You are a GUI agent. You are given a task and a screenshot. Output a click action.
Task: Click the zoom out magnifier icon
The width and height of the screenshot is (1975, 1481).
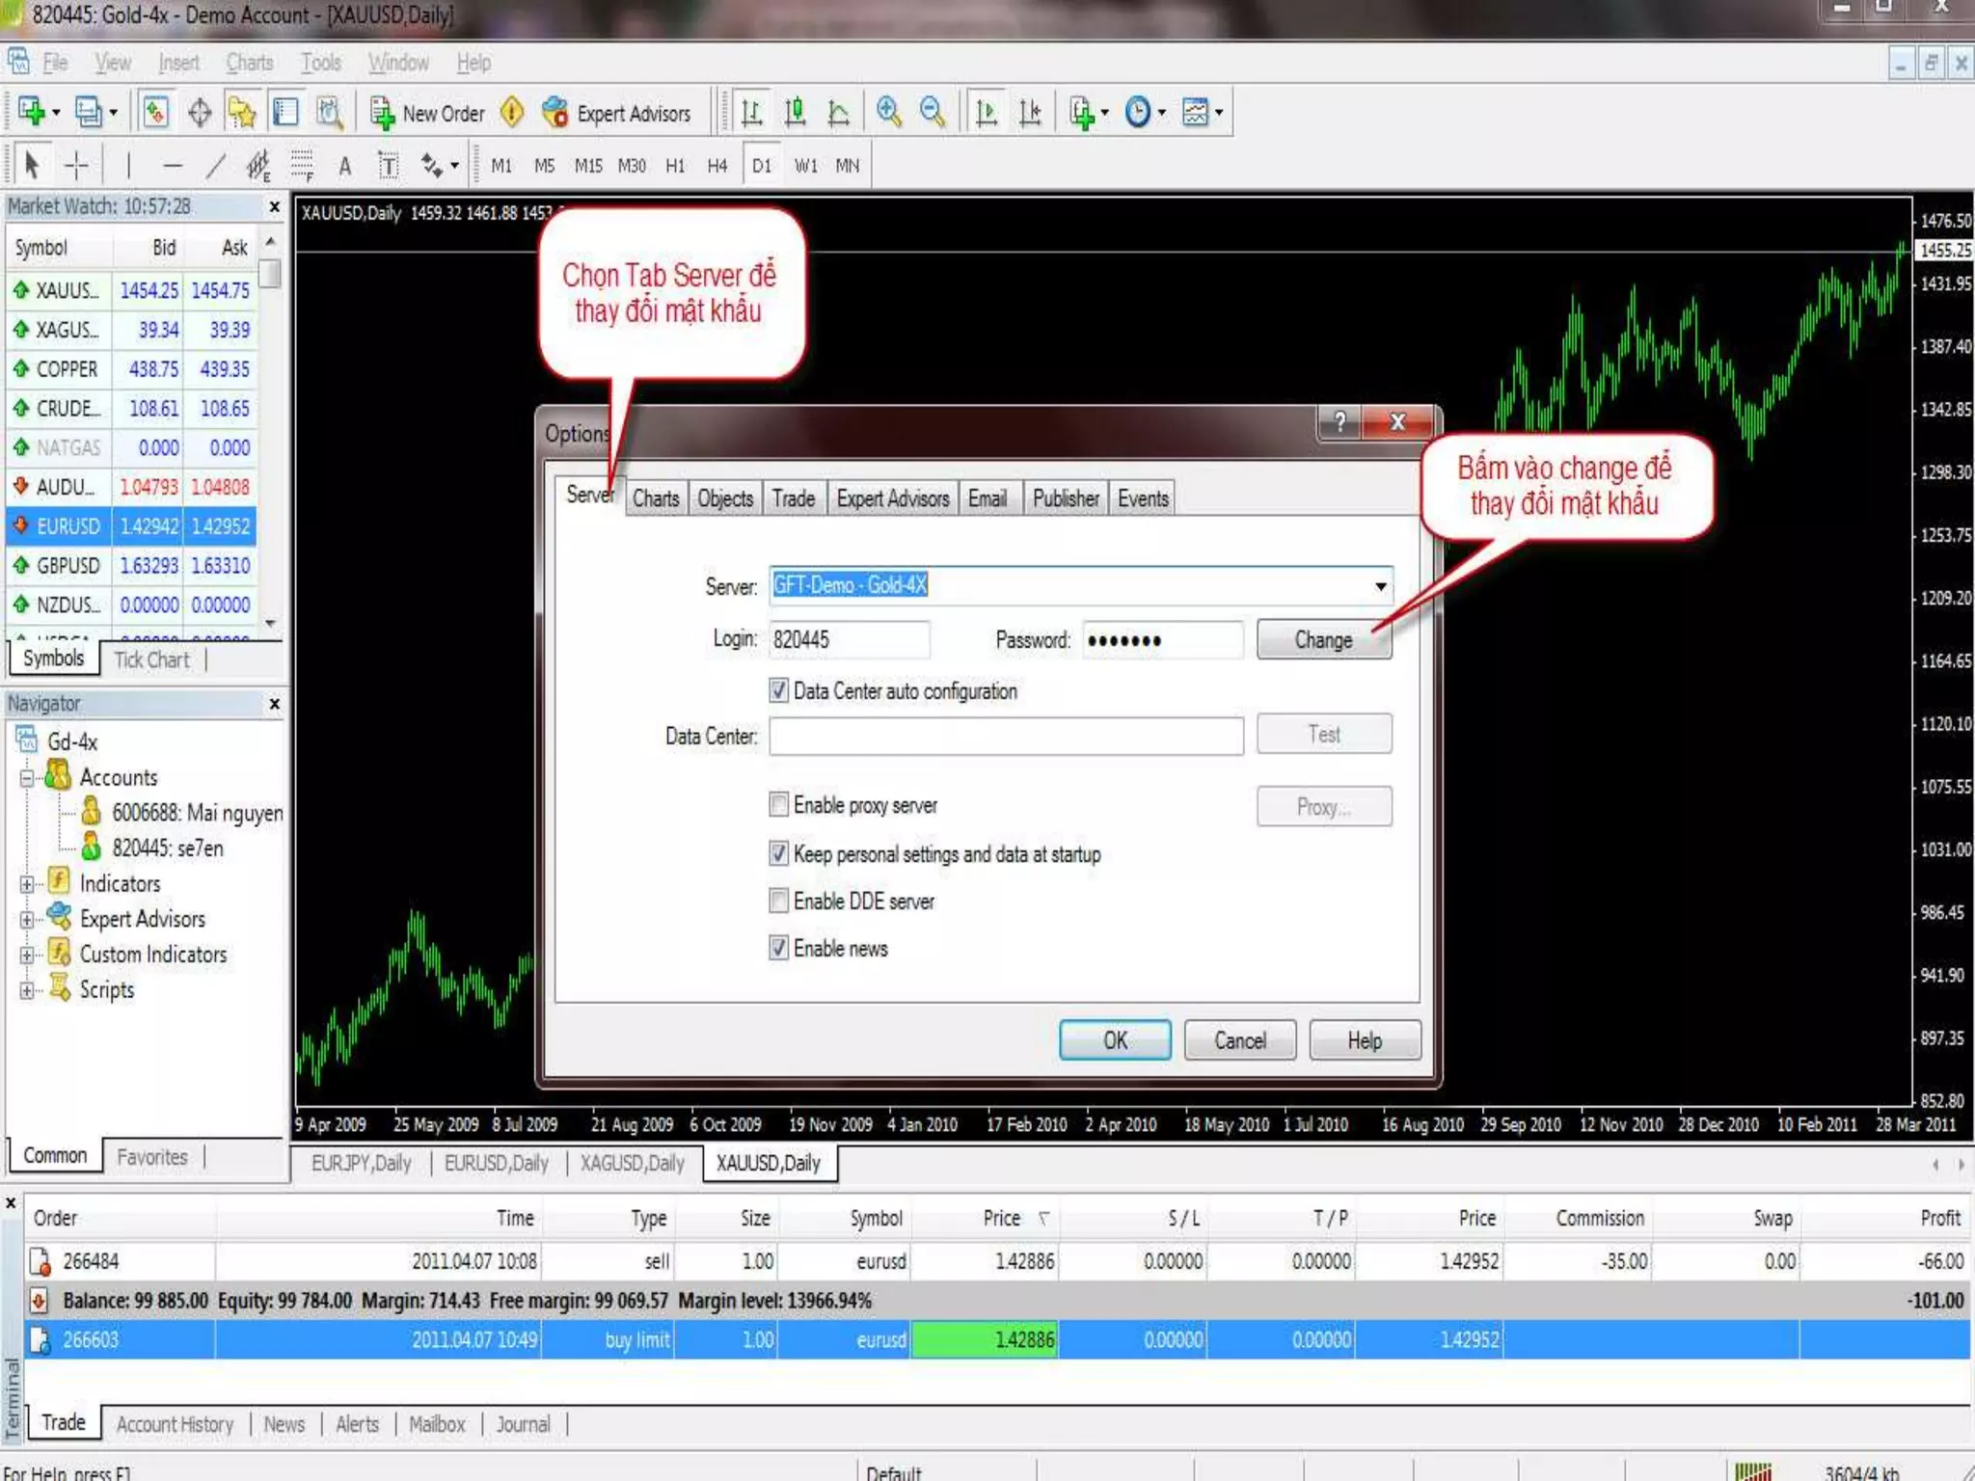click(932, 113)
